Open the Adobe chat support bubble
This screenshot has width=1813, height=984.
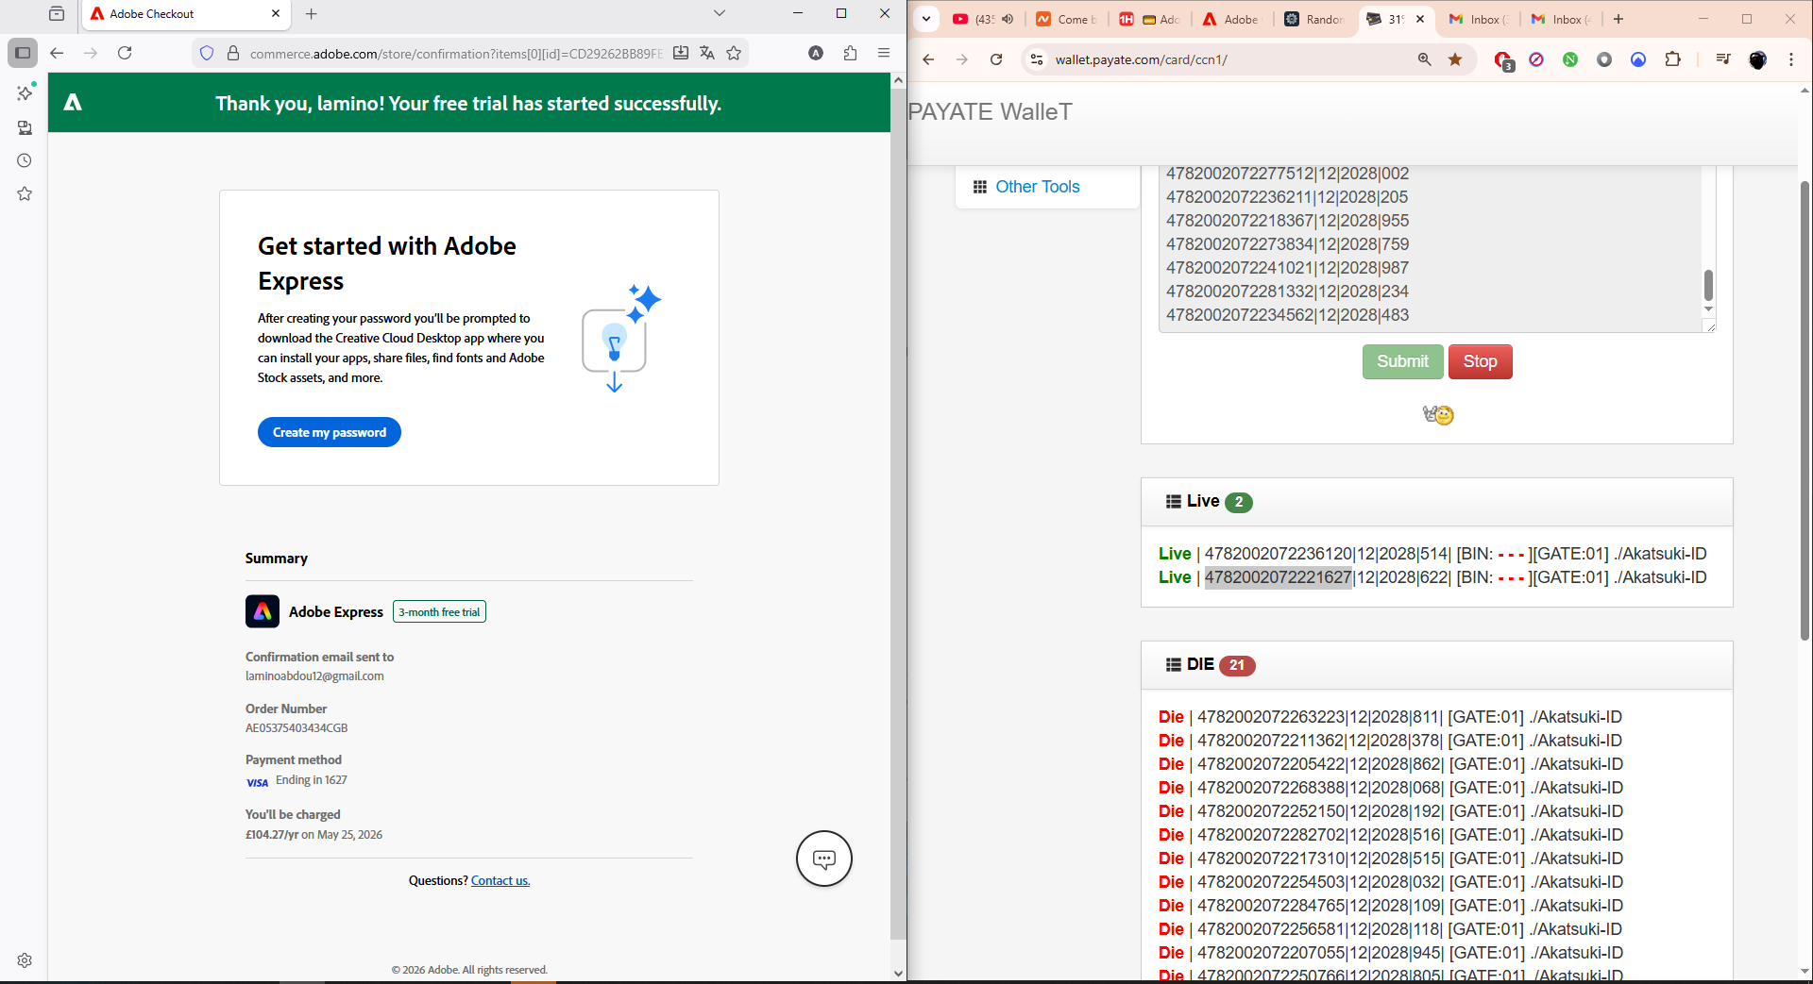pyautogui.click(x=823, y=859)
